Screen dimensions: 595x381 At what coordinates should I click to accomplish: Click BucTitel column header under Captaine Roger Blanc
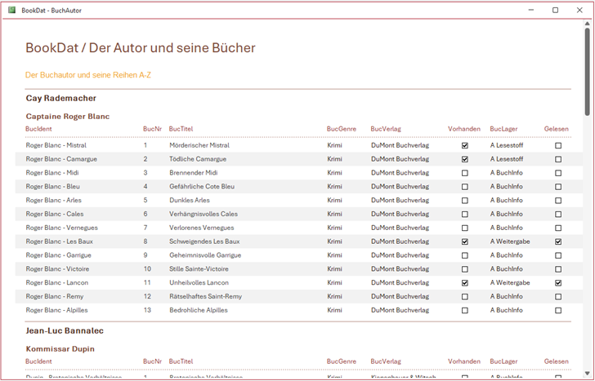(x=181, y=129)
